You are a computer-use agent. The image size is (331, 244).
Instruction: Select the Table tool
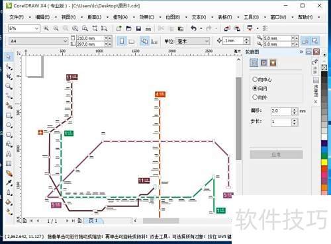tap(9, 163)
